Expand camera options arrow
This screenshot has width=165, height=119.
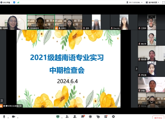click(x=18, y=118)
